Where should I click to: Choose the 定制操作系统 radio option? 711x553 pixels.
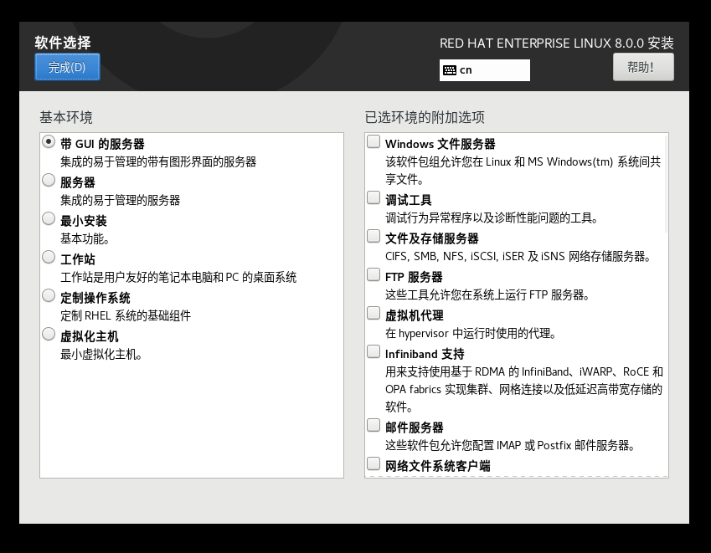(x=49, y=296)
